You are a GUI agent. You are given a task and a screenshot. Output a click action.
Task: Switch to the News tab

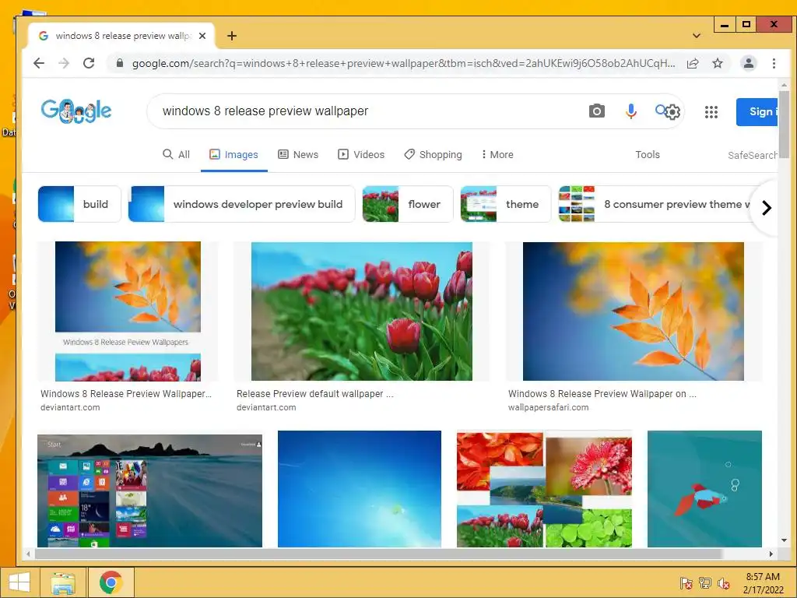coord(298,155)
